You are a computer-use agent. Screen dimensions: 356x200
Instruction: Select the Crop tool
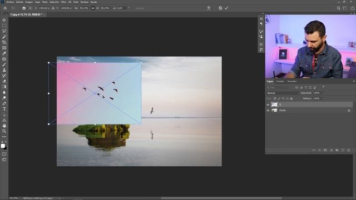4,42
